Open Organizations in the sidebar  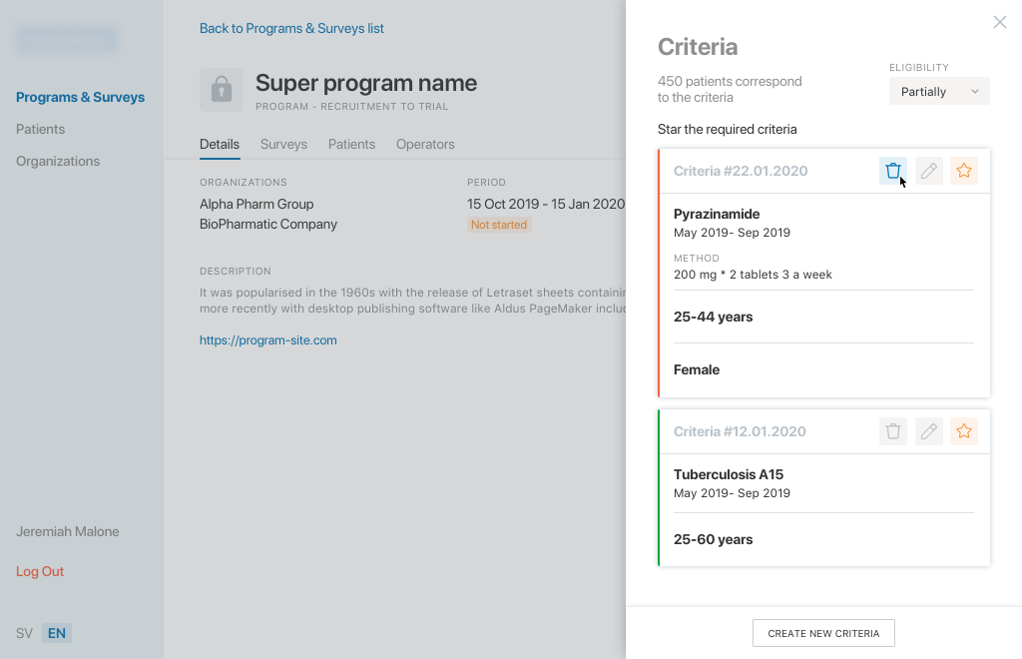coord(58,161)
